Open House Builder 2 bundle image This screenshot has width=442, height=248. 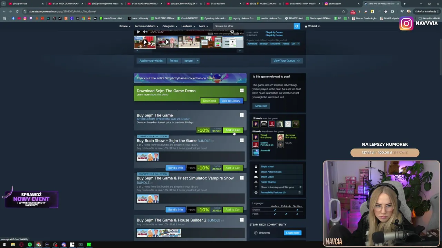click(x=170, y=233)
